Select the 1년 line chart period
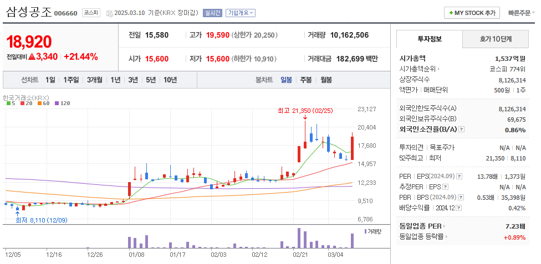The height and width of the screenshot is (264, 541). click(x=115, y=80)
